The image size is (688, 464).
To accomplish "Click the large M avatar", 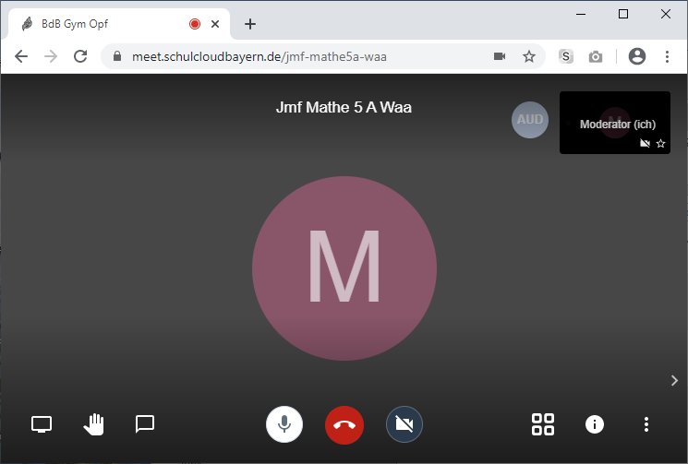I will [x=344, y=268].
